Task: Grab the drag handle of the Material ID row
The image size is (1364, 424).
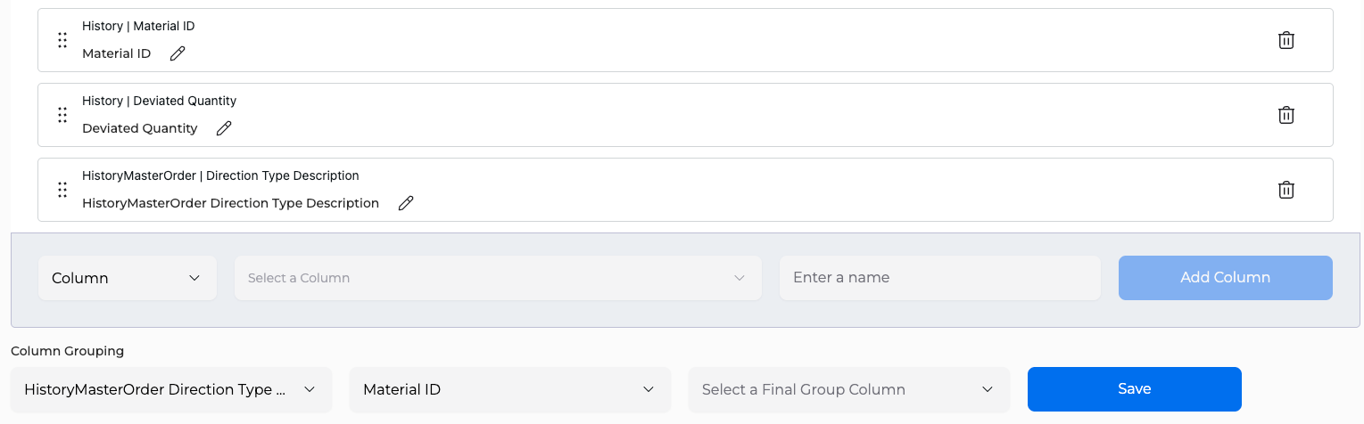Action: pos(62,40)
